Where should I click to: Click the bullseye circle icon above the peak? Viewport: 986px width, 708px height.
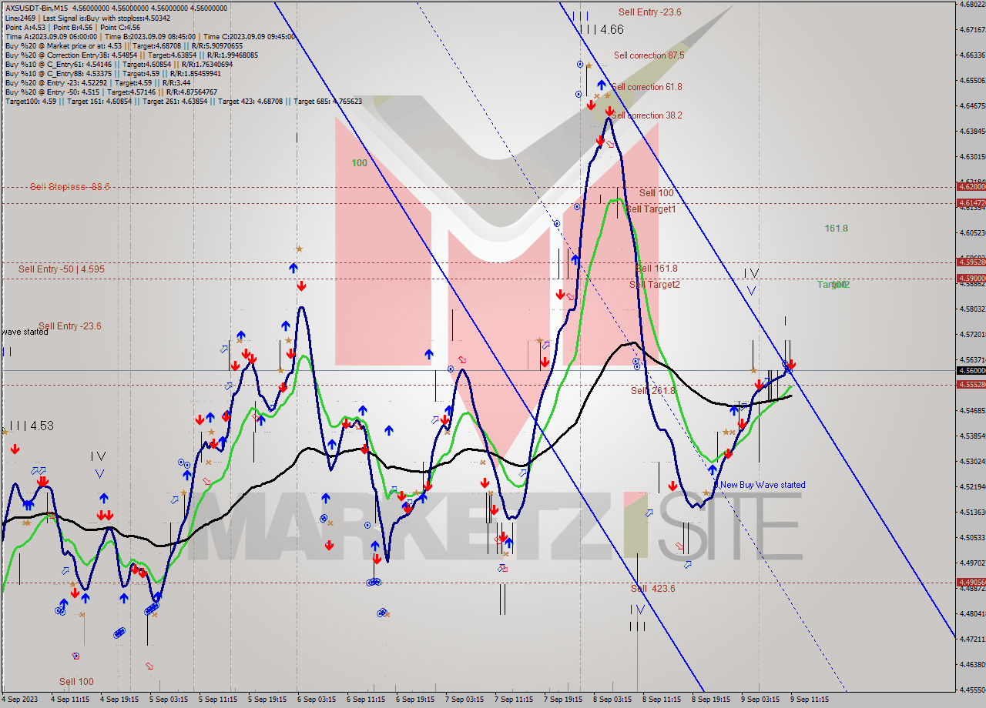pyautogui.click(x=580, y=64)
